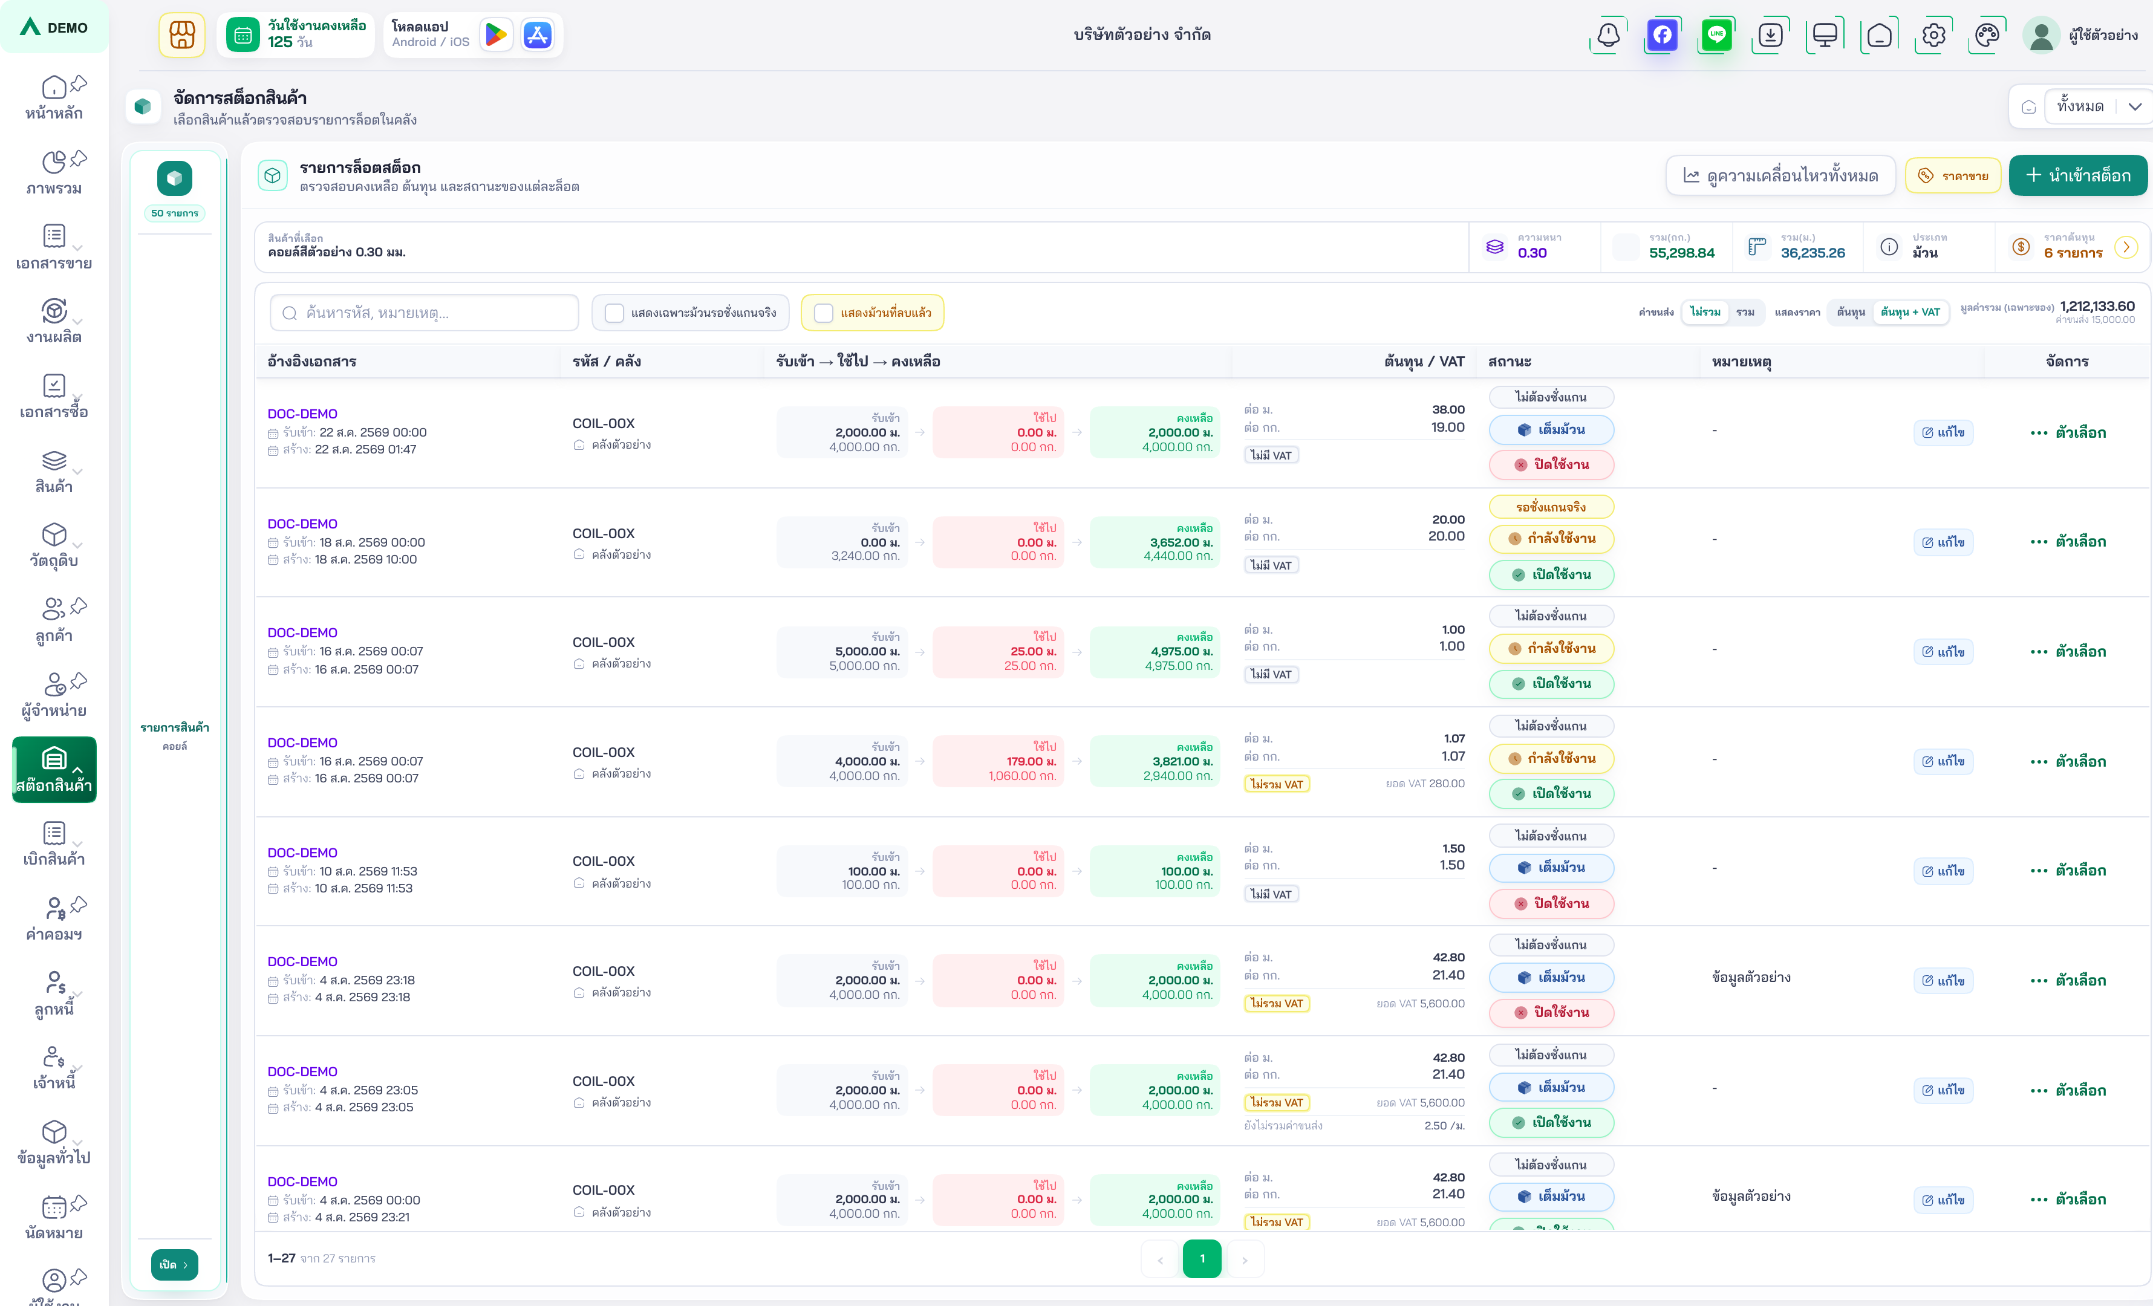The image size is (2153, 1306).
Task: Open the settings gear icon
Action: coord(1933,35)
